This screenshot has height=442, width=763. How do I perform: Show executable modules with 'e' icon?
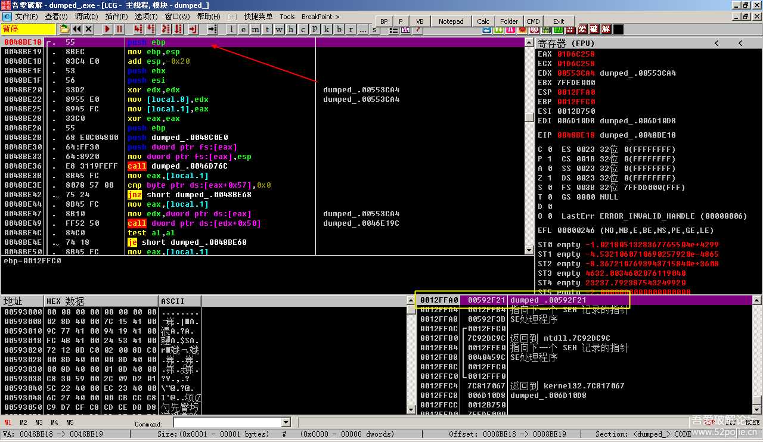point(243,29)
